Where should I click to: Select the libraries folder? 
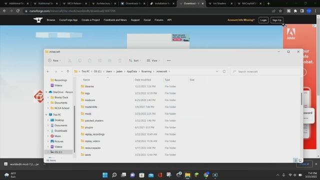pyautogui.click(x=89, y=86)
